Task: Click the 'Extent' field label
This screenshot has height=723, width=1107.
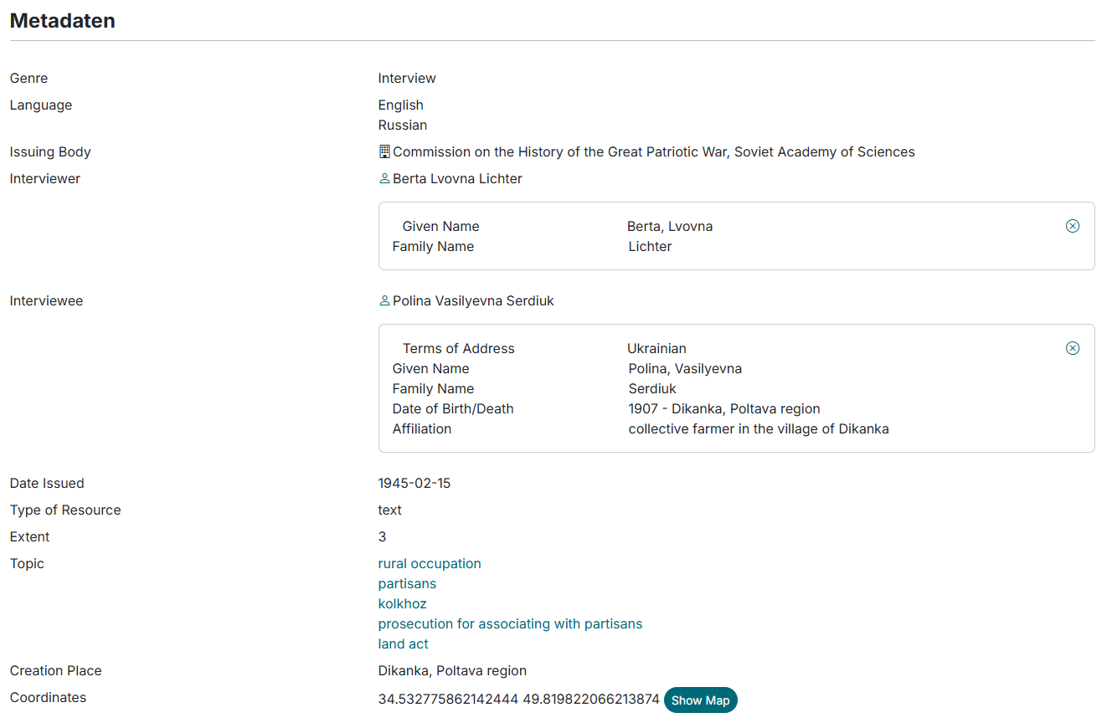Action: (x=30, y=536)
